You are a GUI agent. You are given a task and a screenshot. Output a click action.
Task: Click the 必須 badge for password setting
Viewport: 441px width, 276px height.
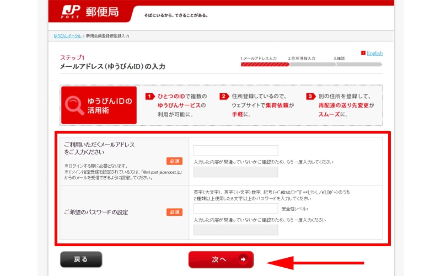click(174, 212)
